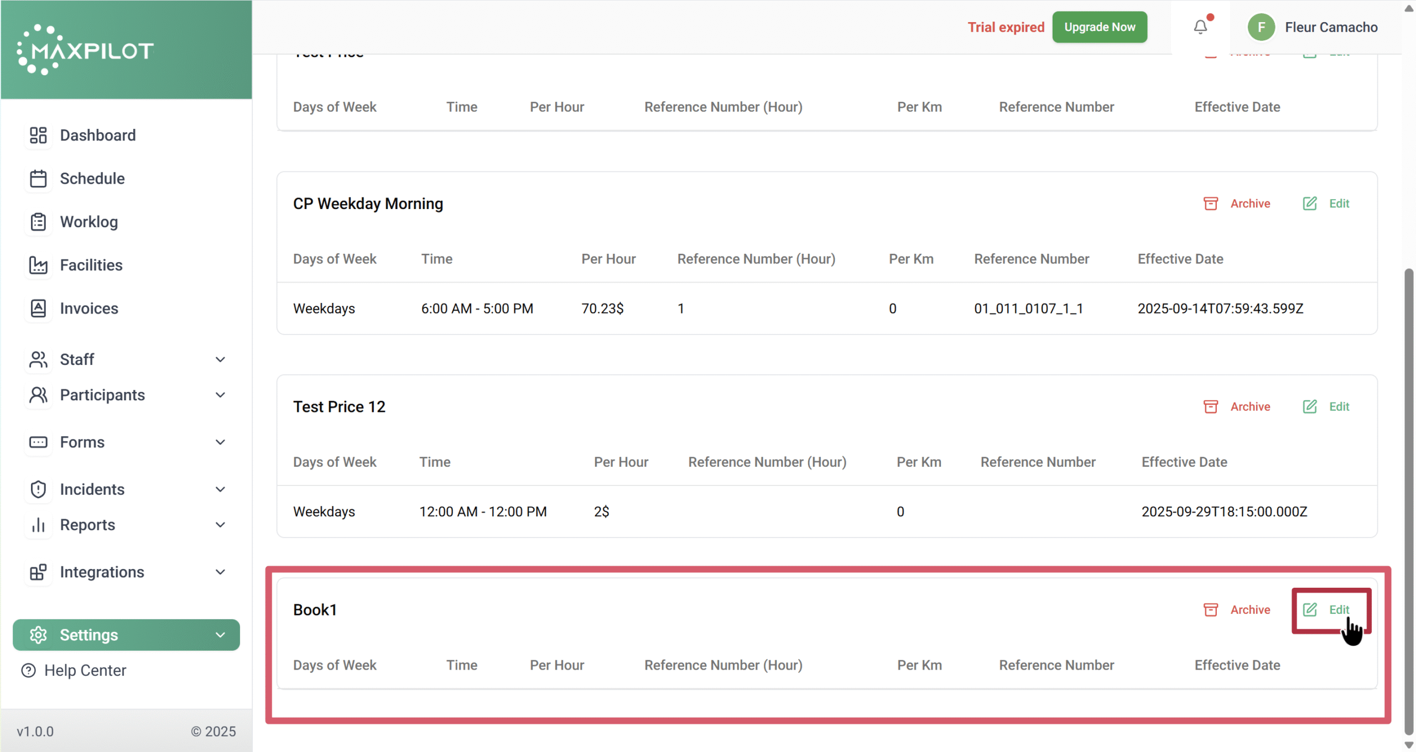1416x752 pixels.
Task: Expand the Reports submenu chevron
Action: pos(220,525)
